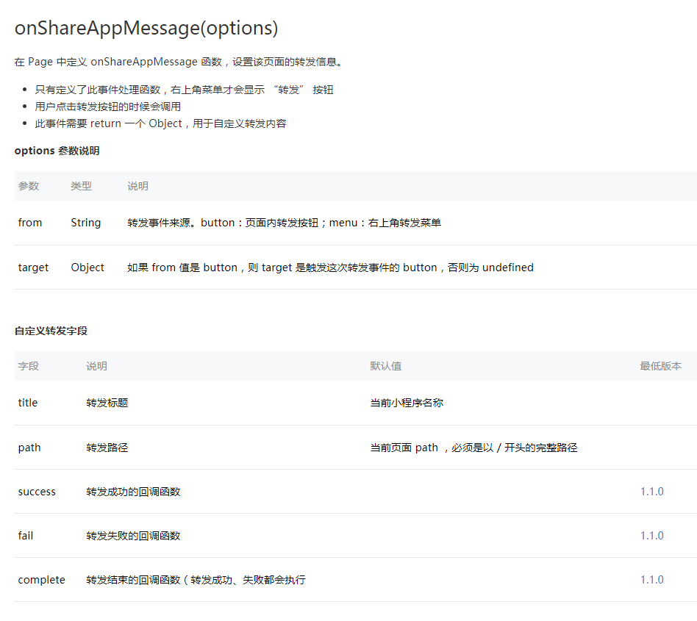Click the onShareAppMessage(options) heading
This screenshot has height=621, width=697.
[x=146, y=28]
